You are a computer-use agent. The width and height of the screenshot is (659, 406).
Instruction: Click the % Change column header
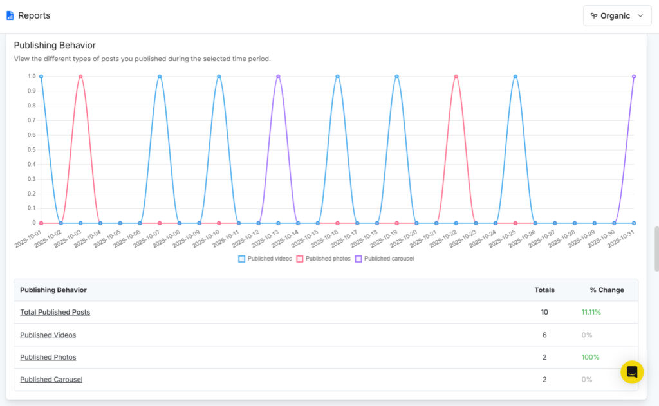[x=606, y=290]
